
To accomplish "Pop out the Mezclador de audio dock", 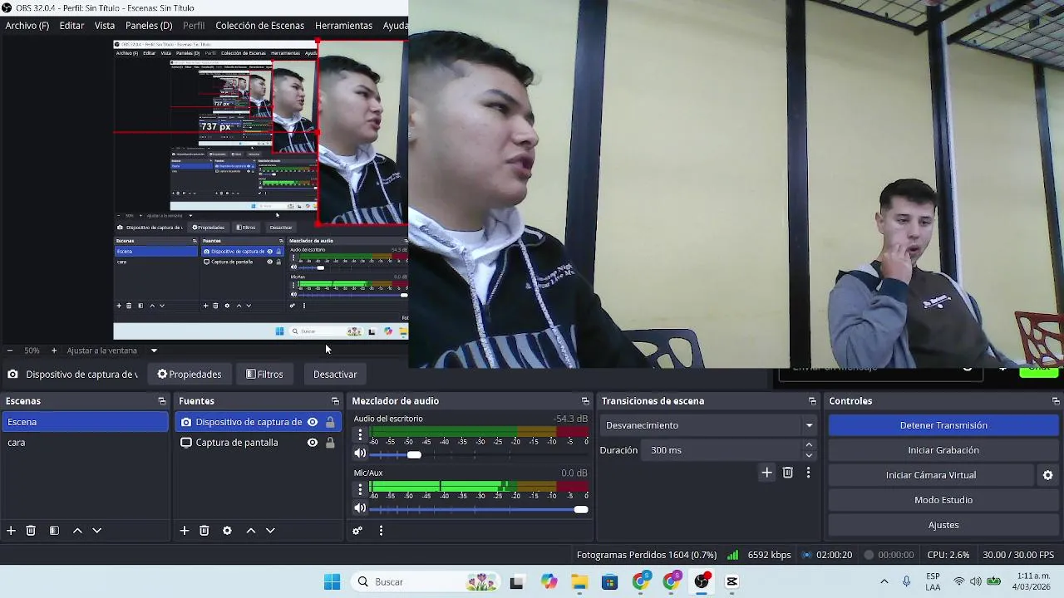I will pyautogui.click(x=585, y=401).
